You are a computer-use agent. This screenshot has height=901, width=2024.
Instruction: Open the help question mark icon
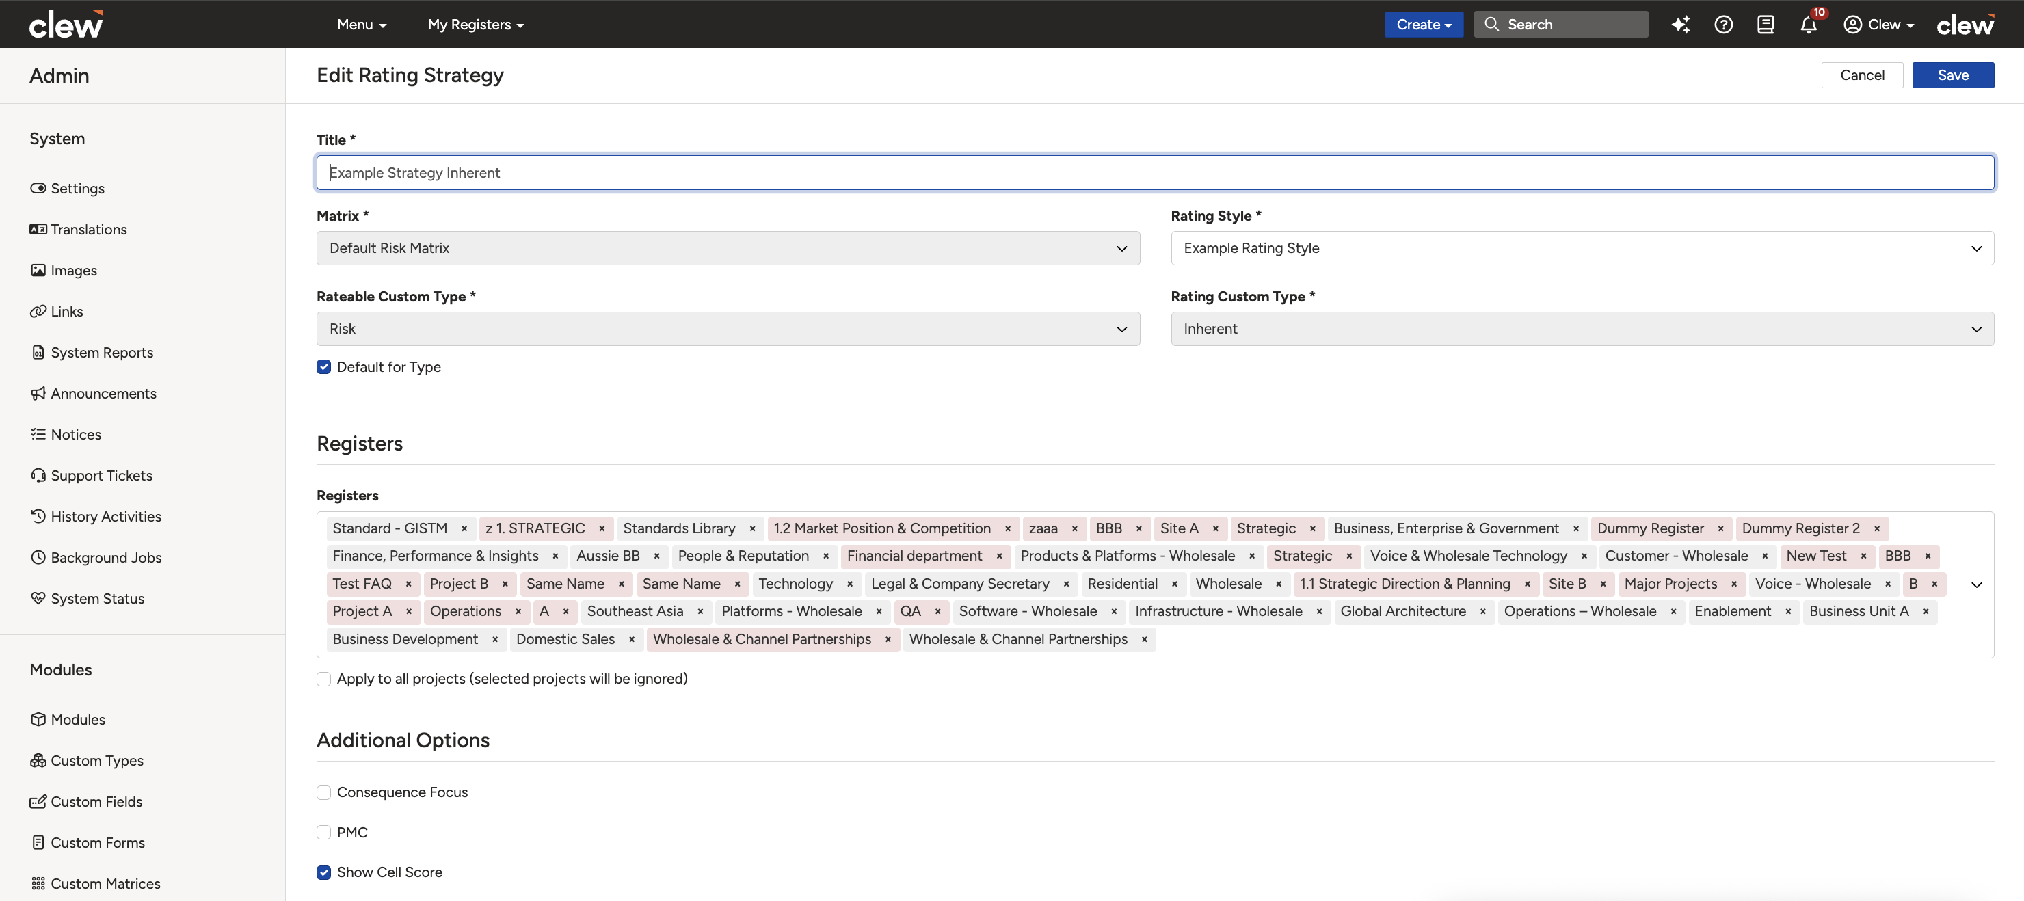[1723, 25]
